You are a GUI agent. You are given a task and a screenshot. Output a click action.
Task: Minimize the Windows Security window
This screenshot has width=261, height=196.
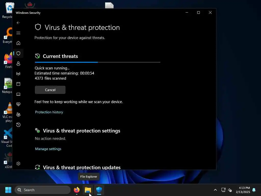click(187, 13)
